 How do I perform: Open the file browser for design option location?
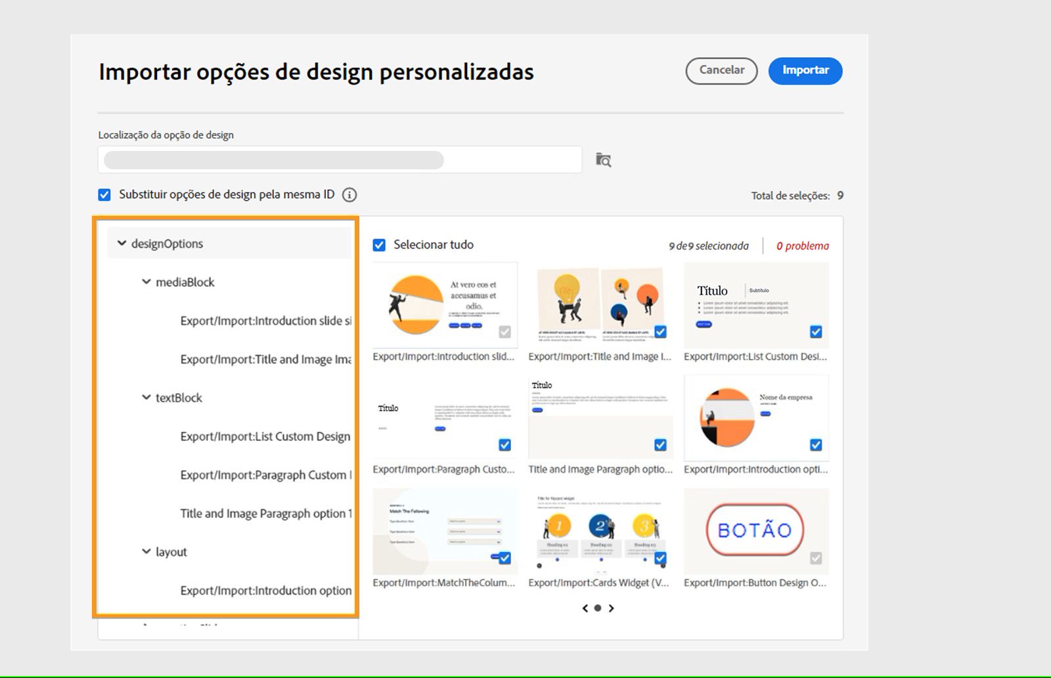603,159
